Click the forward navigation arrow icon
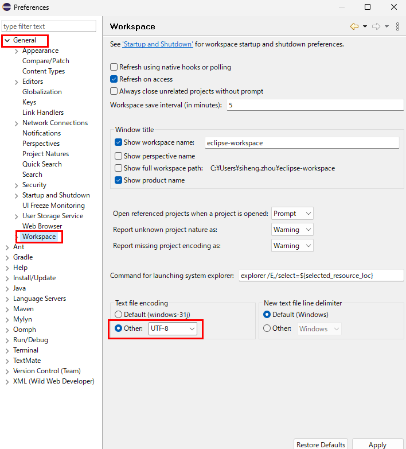Viewport: 406px width, 449px height. [376, 26]
